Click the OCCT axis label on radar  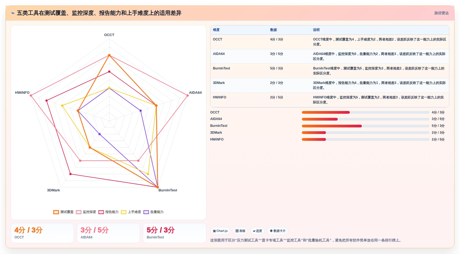point(109,35)
